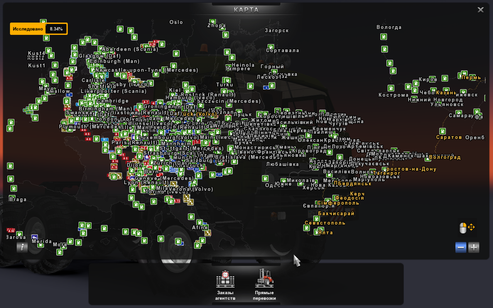This screenshot has width=493, height=308.
Task: Click the Cambridge city label
Action: point(113,101)
